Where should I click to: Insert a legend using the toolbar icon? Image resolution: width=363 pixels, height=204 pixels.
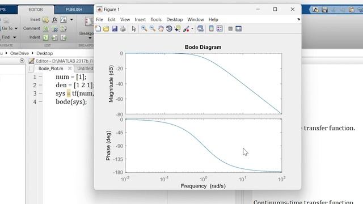220,29
